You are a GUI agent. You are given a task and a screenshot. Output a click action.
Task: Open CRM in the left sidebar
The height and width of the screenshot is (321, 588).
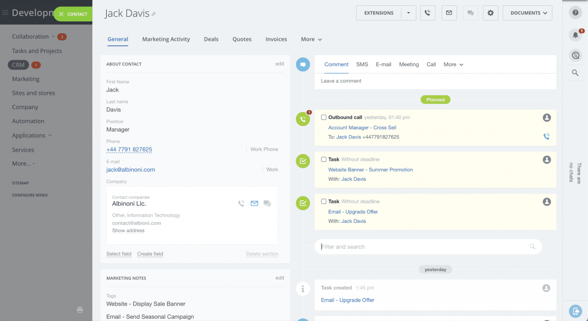[x=18, y=65]
